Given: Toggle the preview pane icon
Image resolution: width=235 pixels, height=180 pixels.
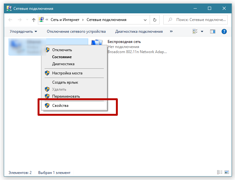Looking at the screenshot, I should (x=213, y=31).
